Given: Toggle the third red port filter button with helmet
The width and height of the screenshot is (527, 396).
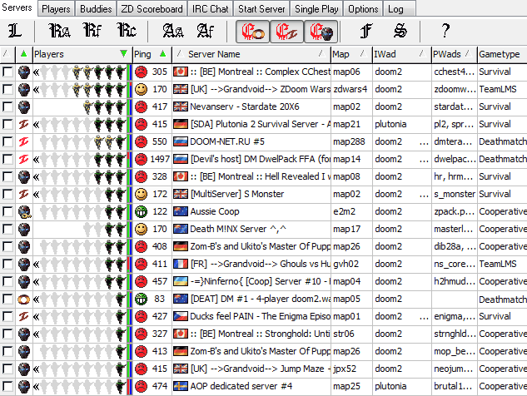Looking at the screenshot, I should [x=319, y=32].
